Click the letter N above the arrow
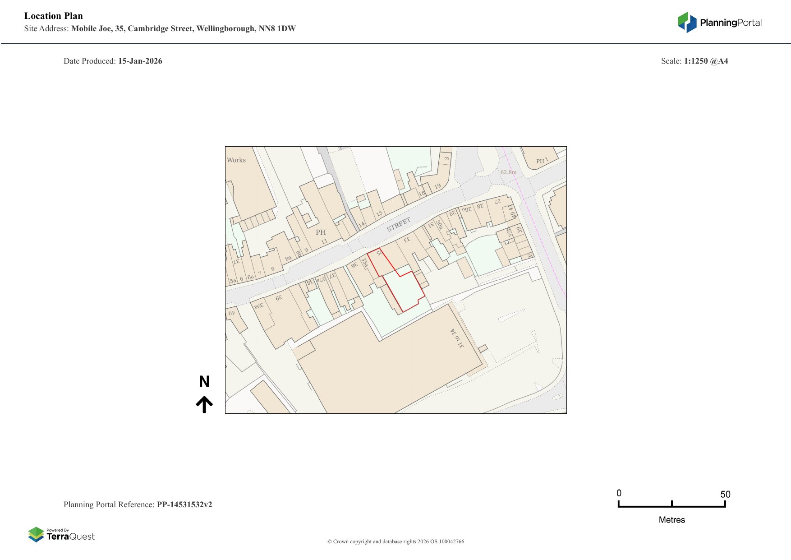 [x=204, y=382]
